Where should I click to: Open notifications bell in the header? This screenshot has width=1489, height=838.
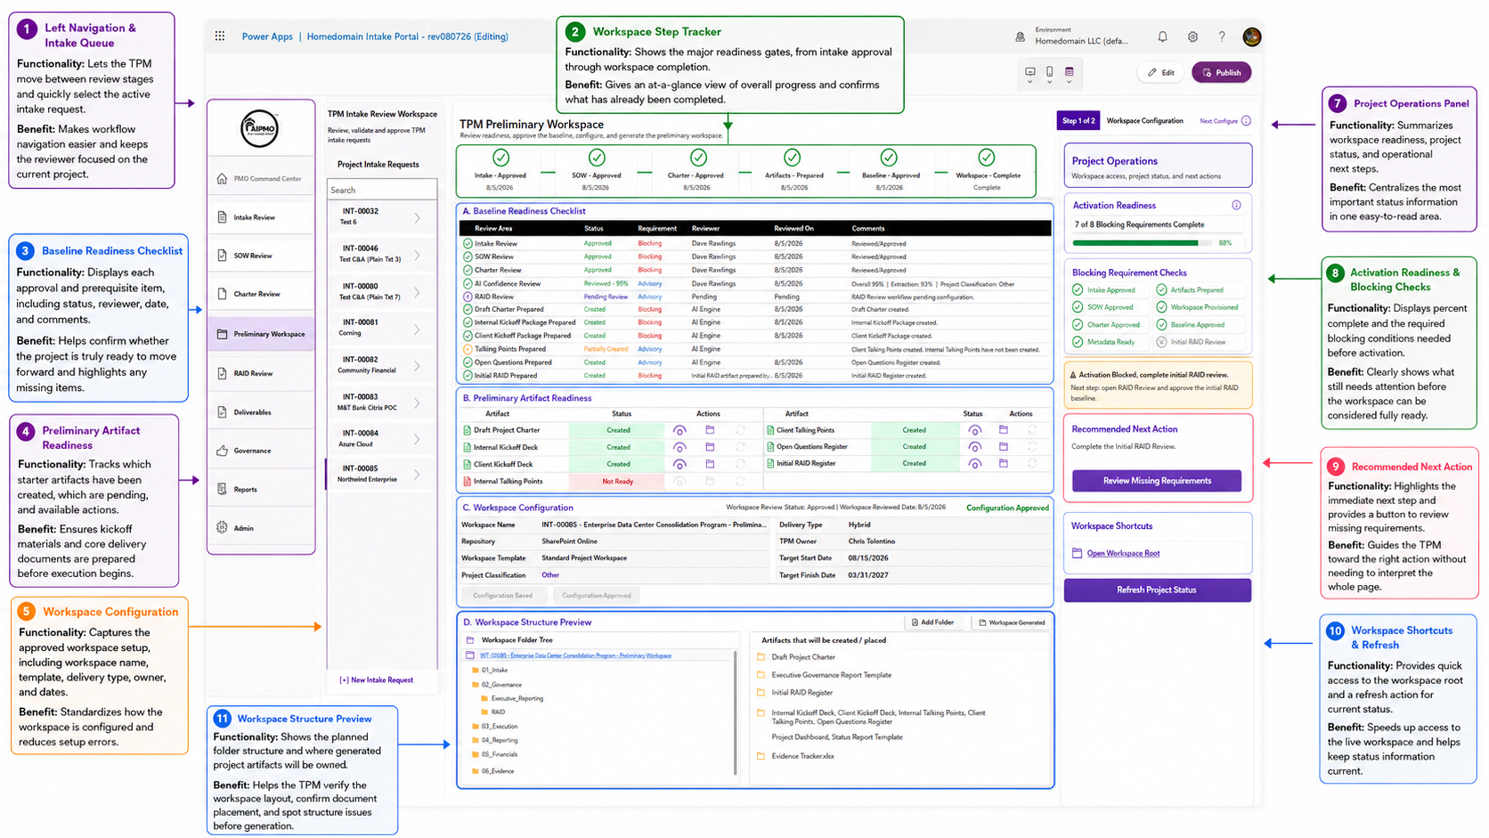[1162, 37]
